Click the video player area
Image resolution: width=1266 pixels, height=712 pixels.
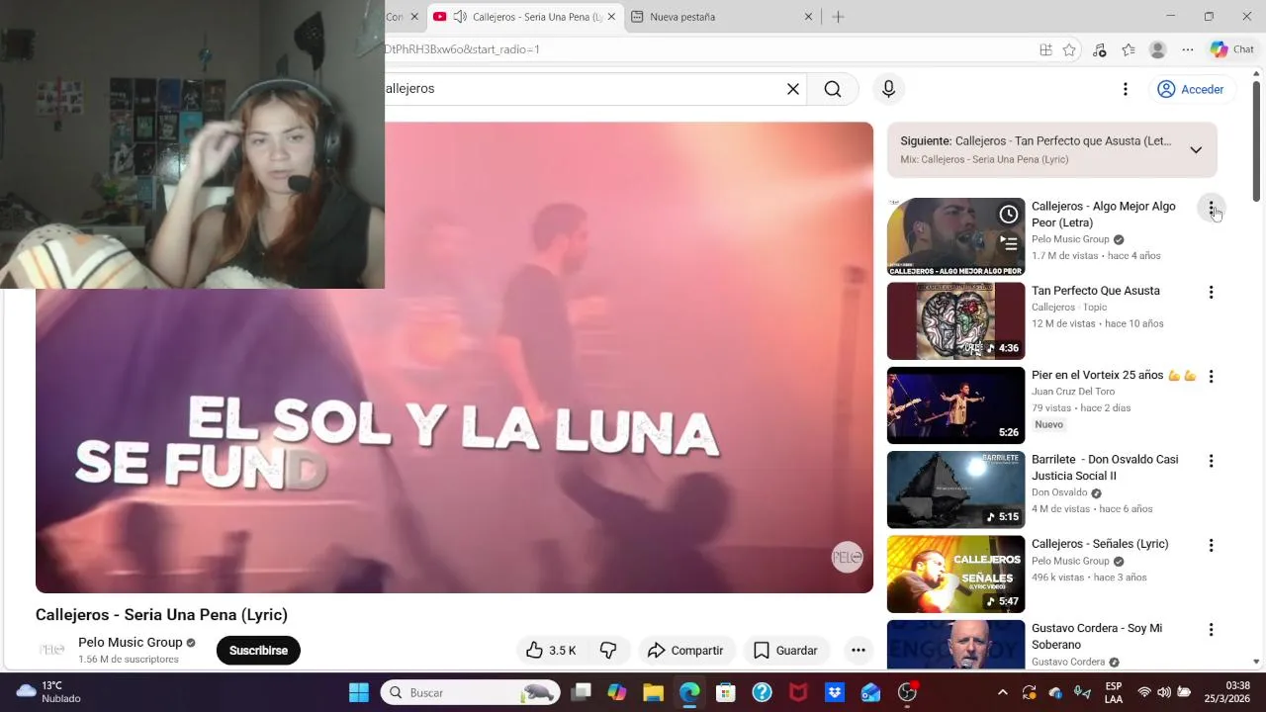point(454,357)
